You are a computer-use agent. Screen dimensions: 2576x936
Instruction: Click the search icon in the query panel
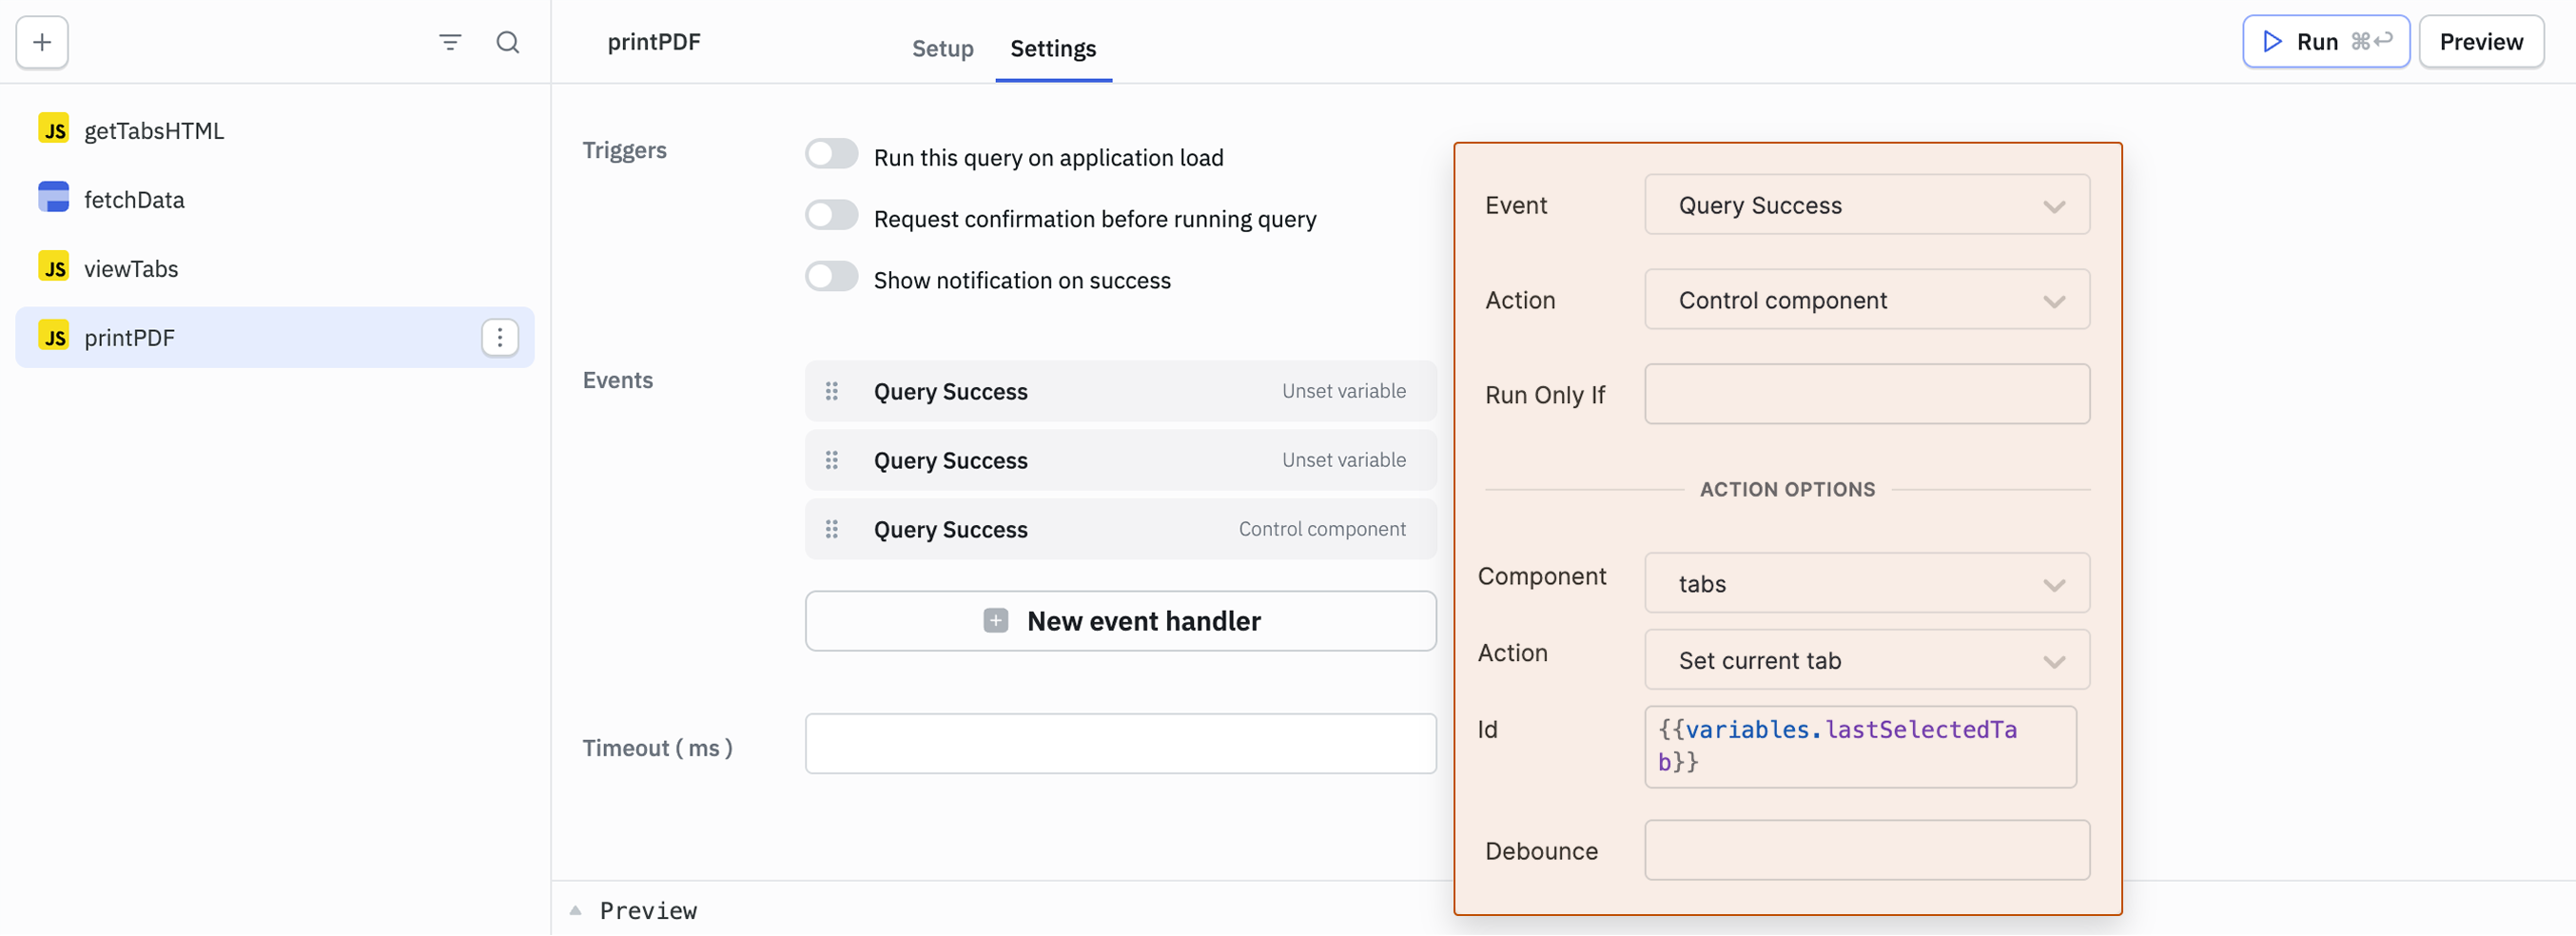(508, 42)
